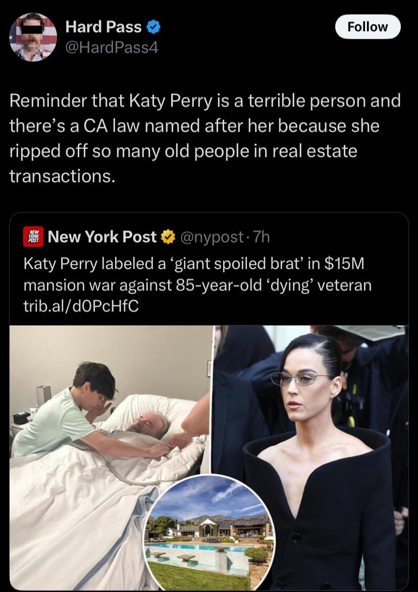Click the blue verified badge beside Hard Pass
This screenshot has height=592, width=418.
point(153,27)
